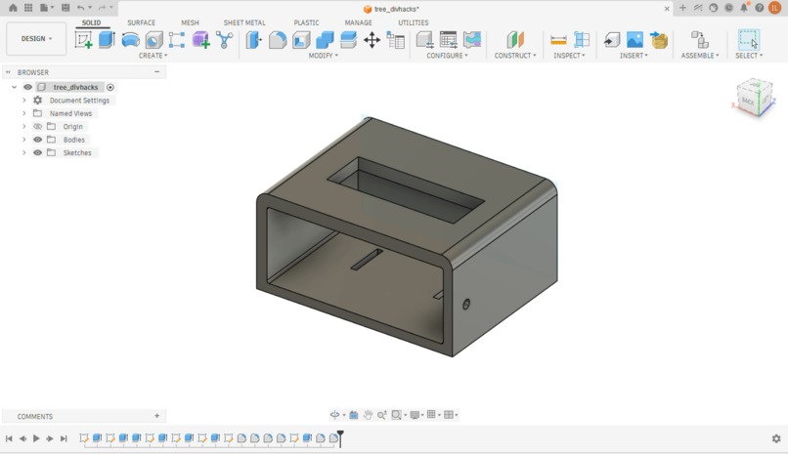Open Display Settings monitor icon
This screenshot has height=454, width=788.
pos(415,415)
